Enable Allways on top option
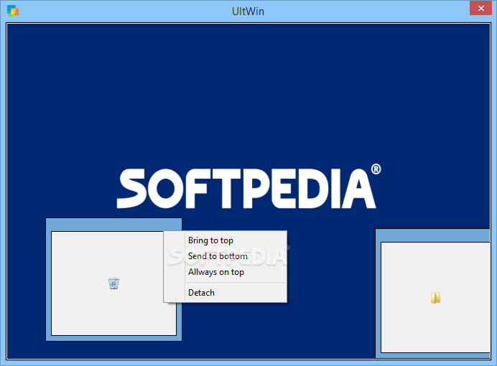497x366 pixels. (x=226, y=272)
